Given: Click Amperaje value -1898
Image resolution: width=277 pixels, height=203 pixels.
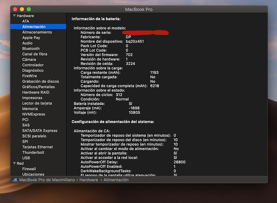Looking at the screenshot, I should click(134, 108).
